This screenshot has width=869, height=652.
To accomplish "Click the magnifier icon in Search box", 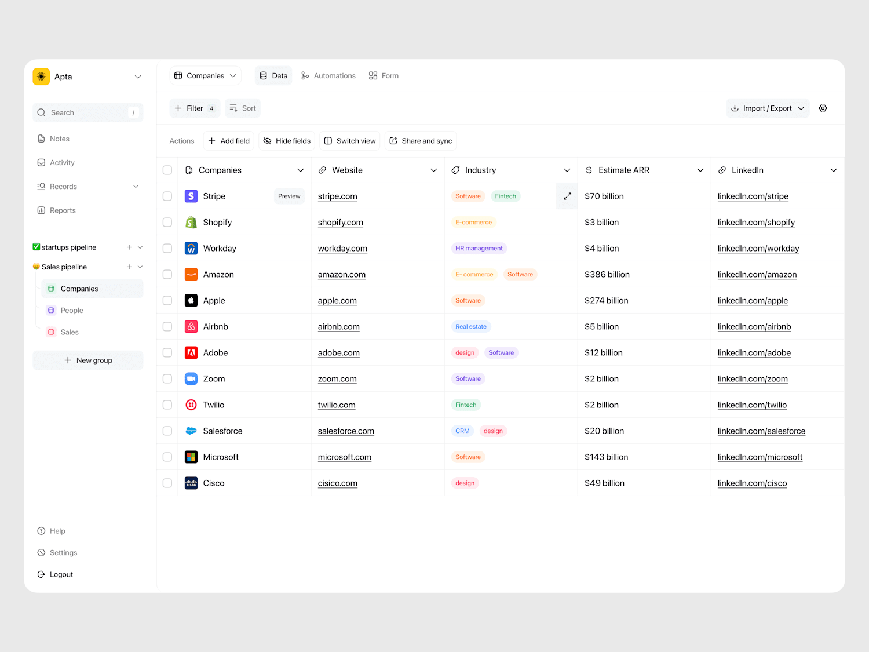I will tap(41, 113).
